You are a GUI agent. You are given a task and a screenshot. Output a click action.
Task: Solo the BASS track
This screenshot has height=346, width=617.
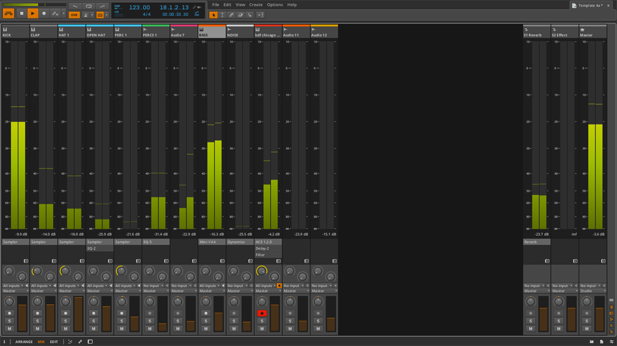click(x=205, y=321)
